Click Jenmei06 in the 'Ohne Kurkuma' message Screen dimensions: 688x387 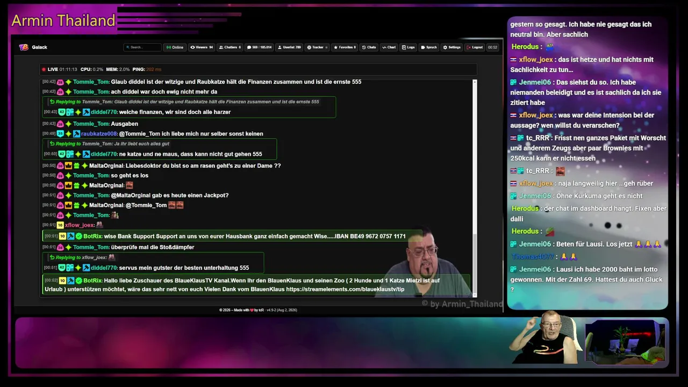coord(535,196)
